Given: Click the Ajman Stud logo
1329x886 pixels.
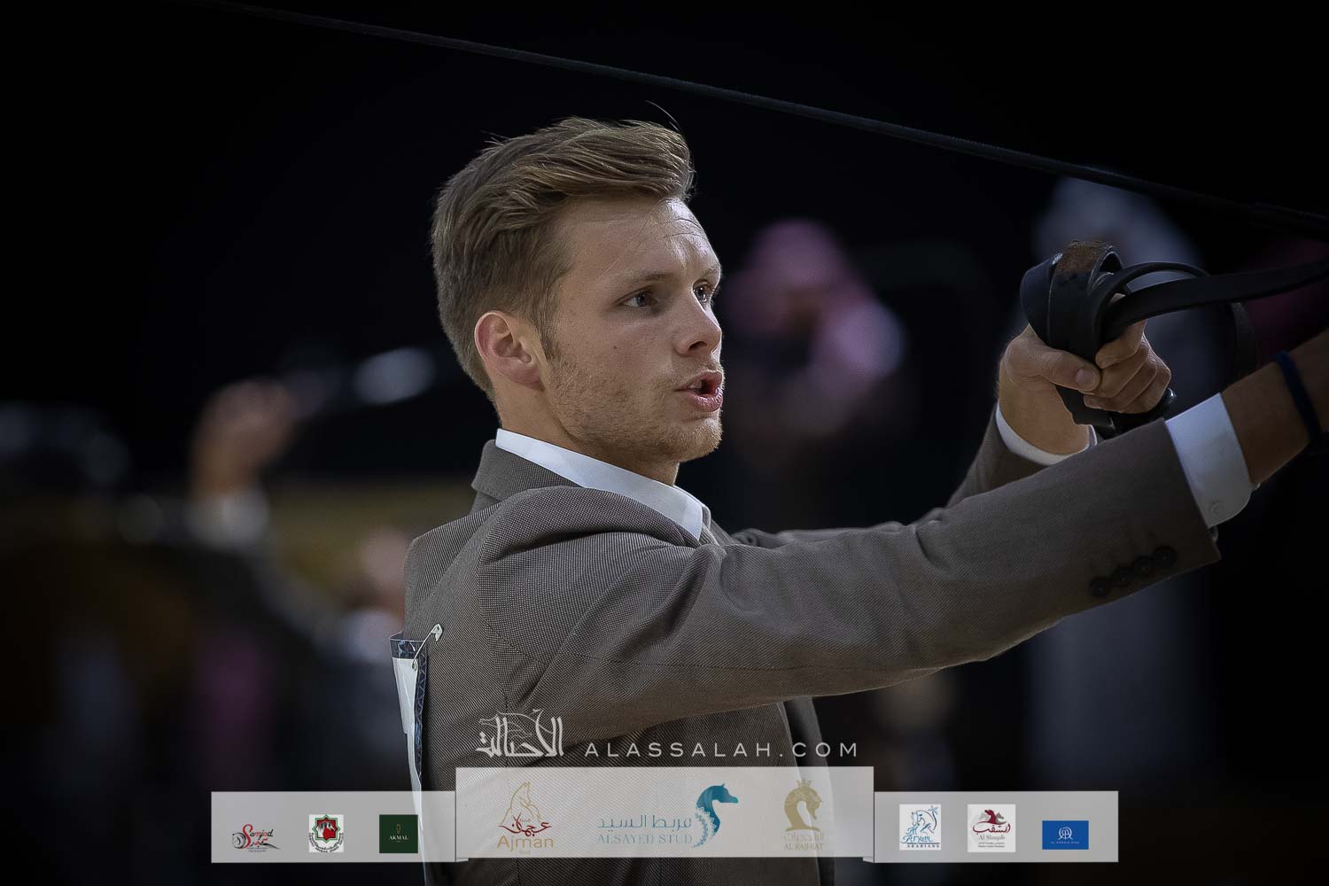Looking at the screenshot, I should coord(526,819).
